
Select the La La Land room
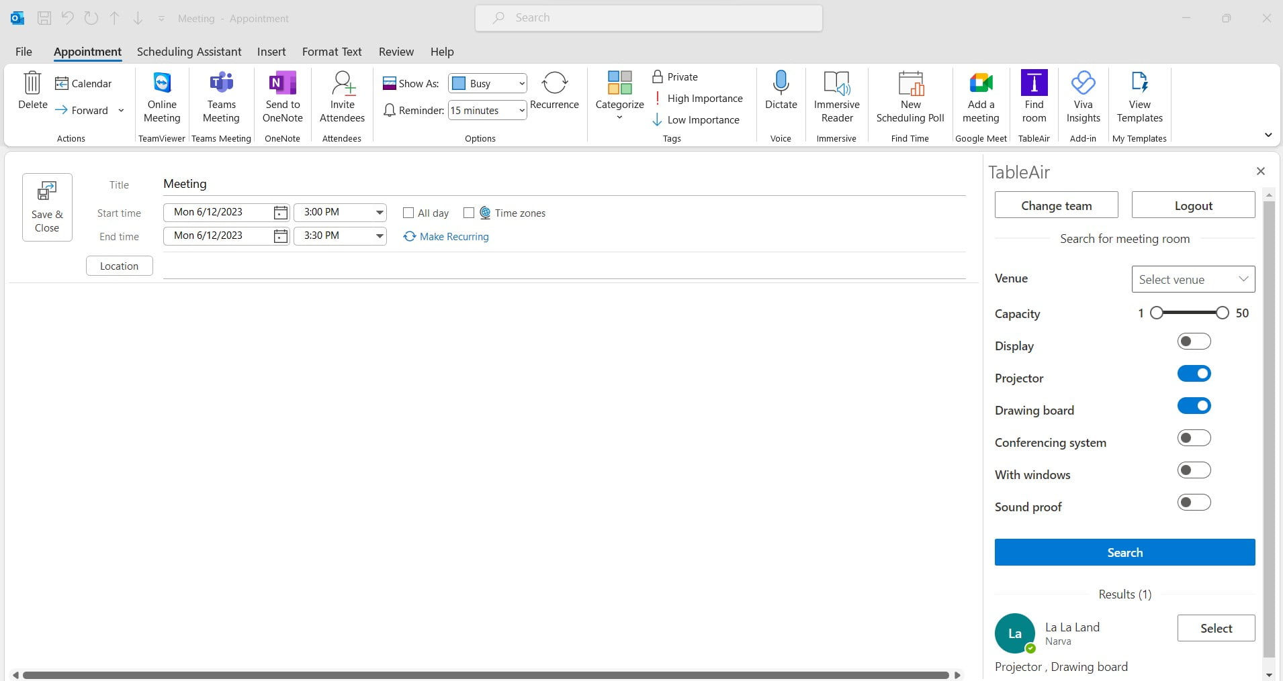(x=1216, y=628)
